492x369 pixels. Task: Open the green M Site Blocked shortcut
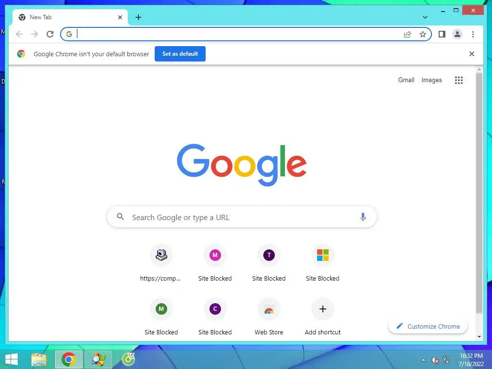tap(161, 317)
